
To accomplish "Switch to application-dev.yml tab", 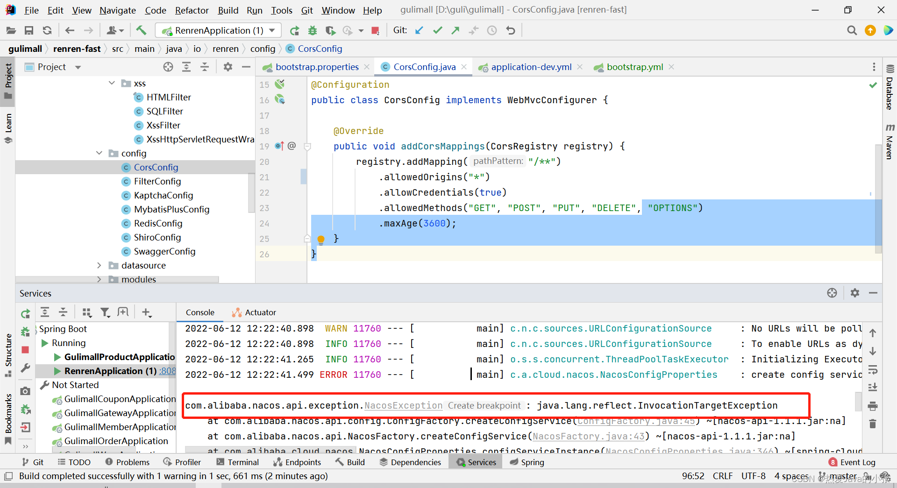I will tap(531, 67).
